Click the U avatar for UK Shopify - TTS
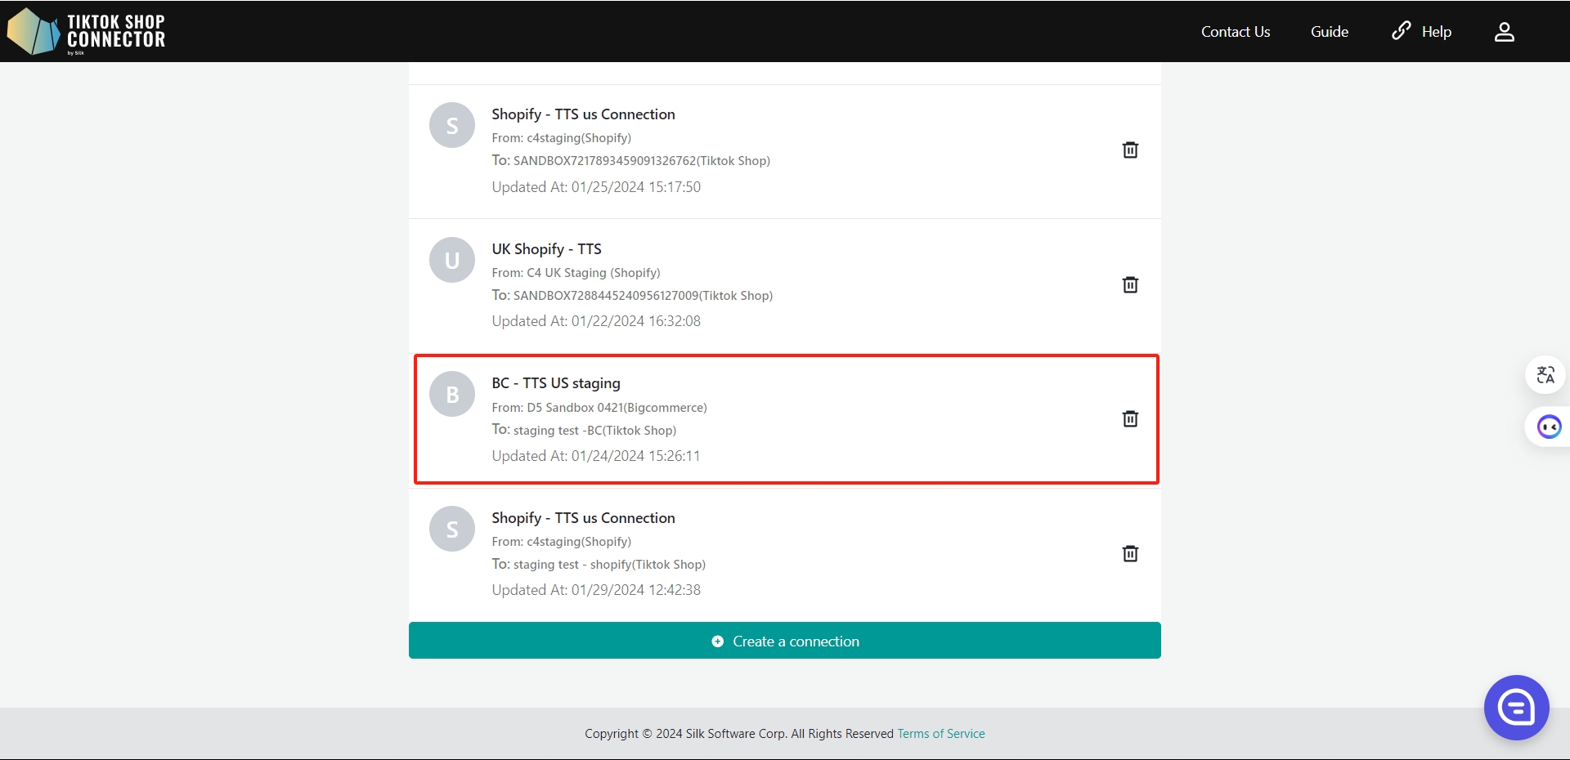Image resolution: width=1570 pixels, height=760 pixels. (x=452, y=260)
